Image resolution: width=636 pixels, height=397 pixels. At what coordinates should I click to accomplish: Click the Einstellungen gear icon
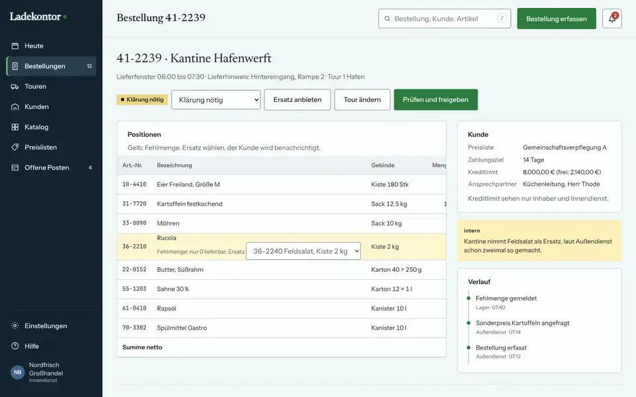15,326
